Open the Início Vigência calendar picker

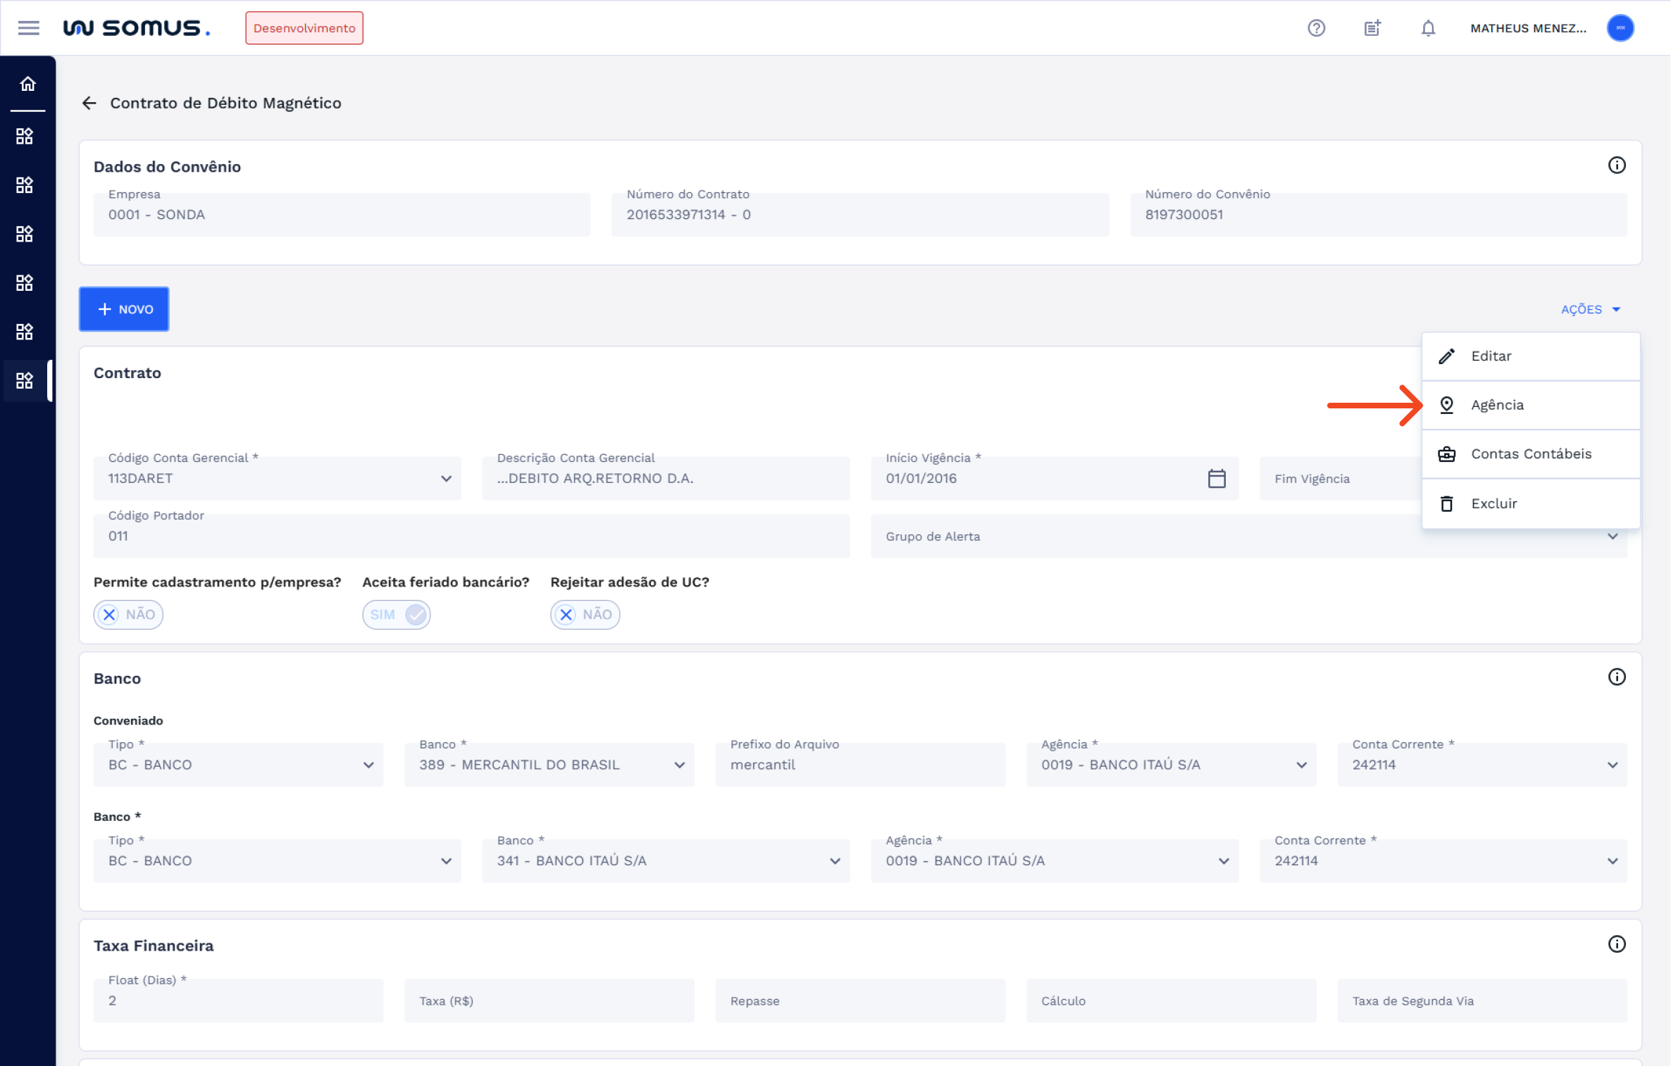(1216, 479)
